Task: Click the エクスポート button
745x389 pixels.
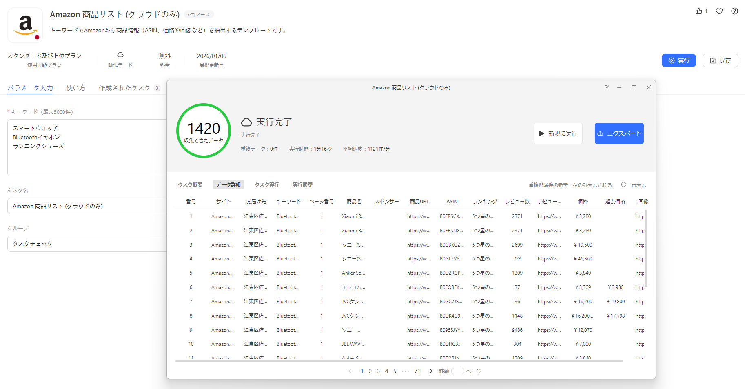Action: (x=619, y=133)
